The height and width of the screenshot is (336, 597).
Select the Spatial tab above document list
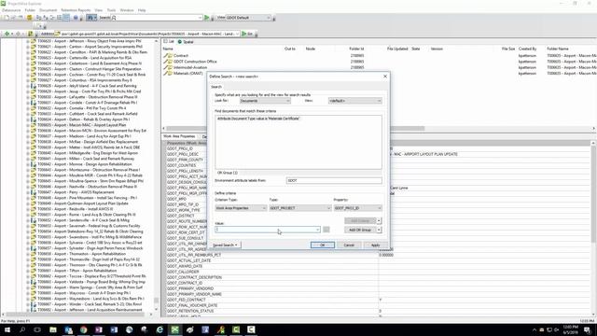click(186, 41)
